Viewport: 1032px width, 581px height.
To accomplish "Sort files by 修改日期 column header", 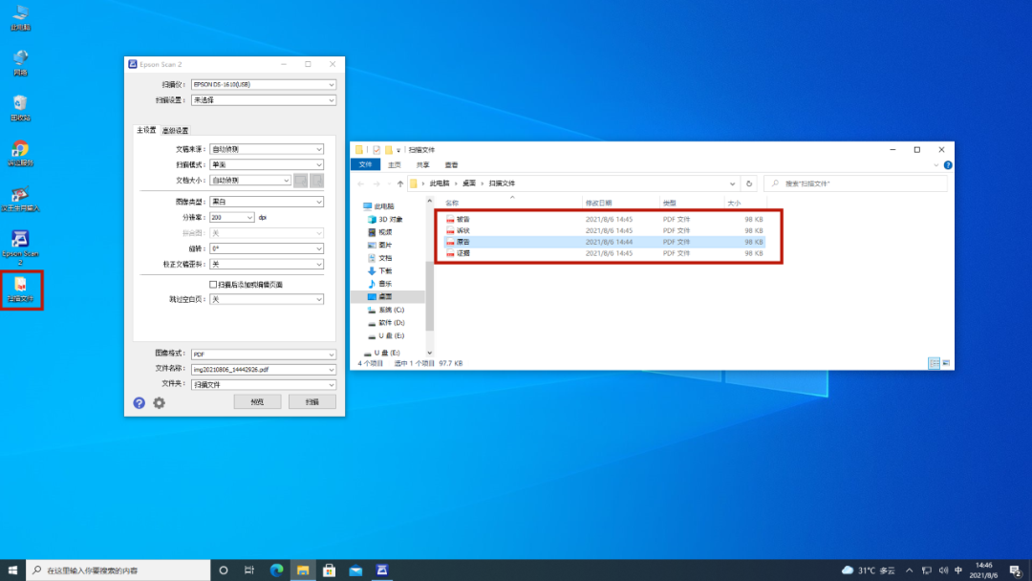I will click(621, 203).
